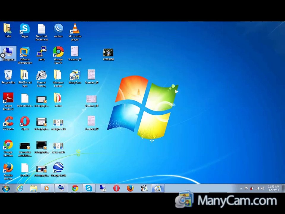Open Windows Media Player taskbar button
285x214 pixels.
coord(47,188)
